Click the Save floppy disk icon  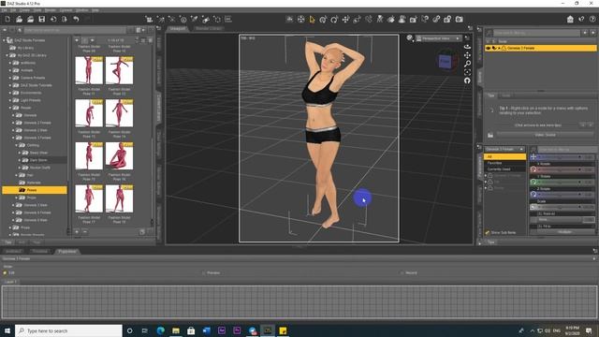click(x=41, y=19)
